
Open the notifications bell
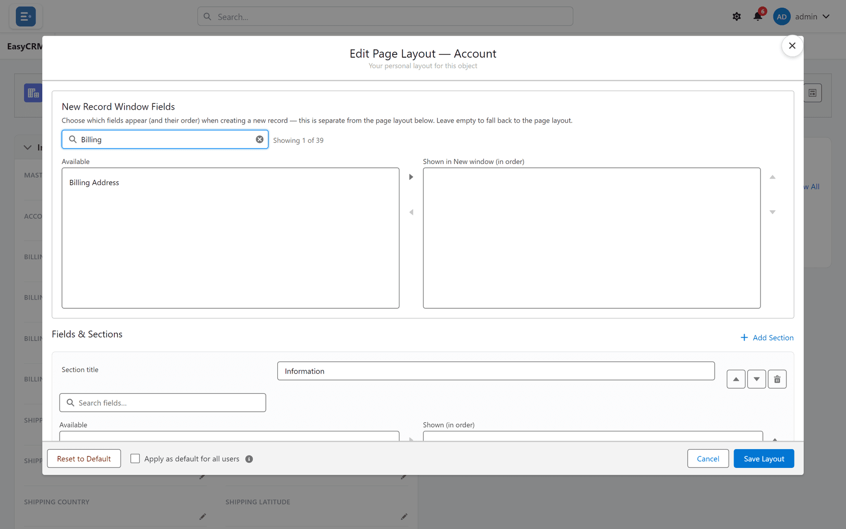[758, 16]
